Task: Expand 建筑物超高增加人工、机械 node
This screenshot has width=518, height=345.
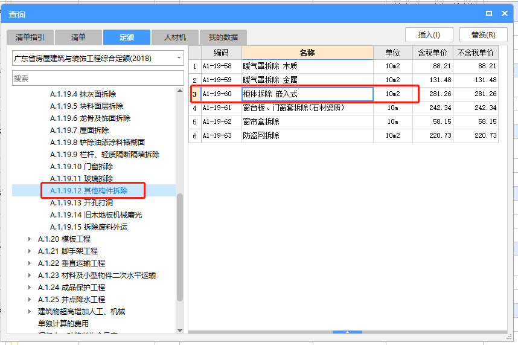Action: 30,311
